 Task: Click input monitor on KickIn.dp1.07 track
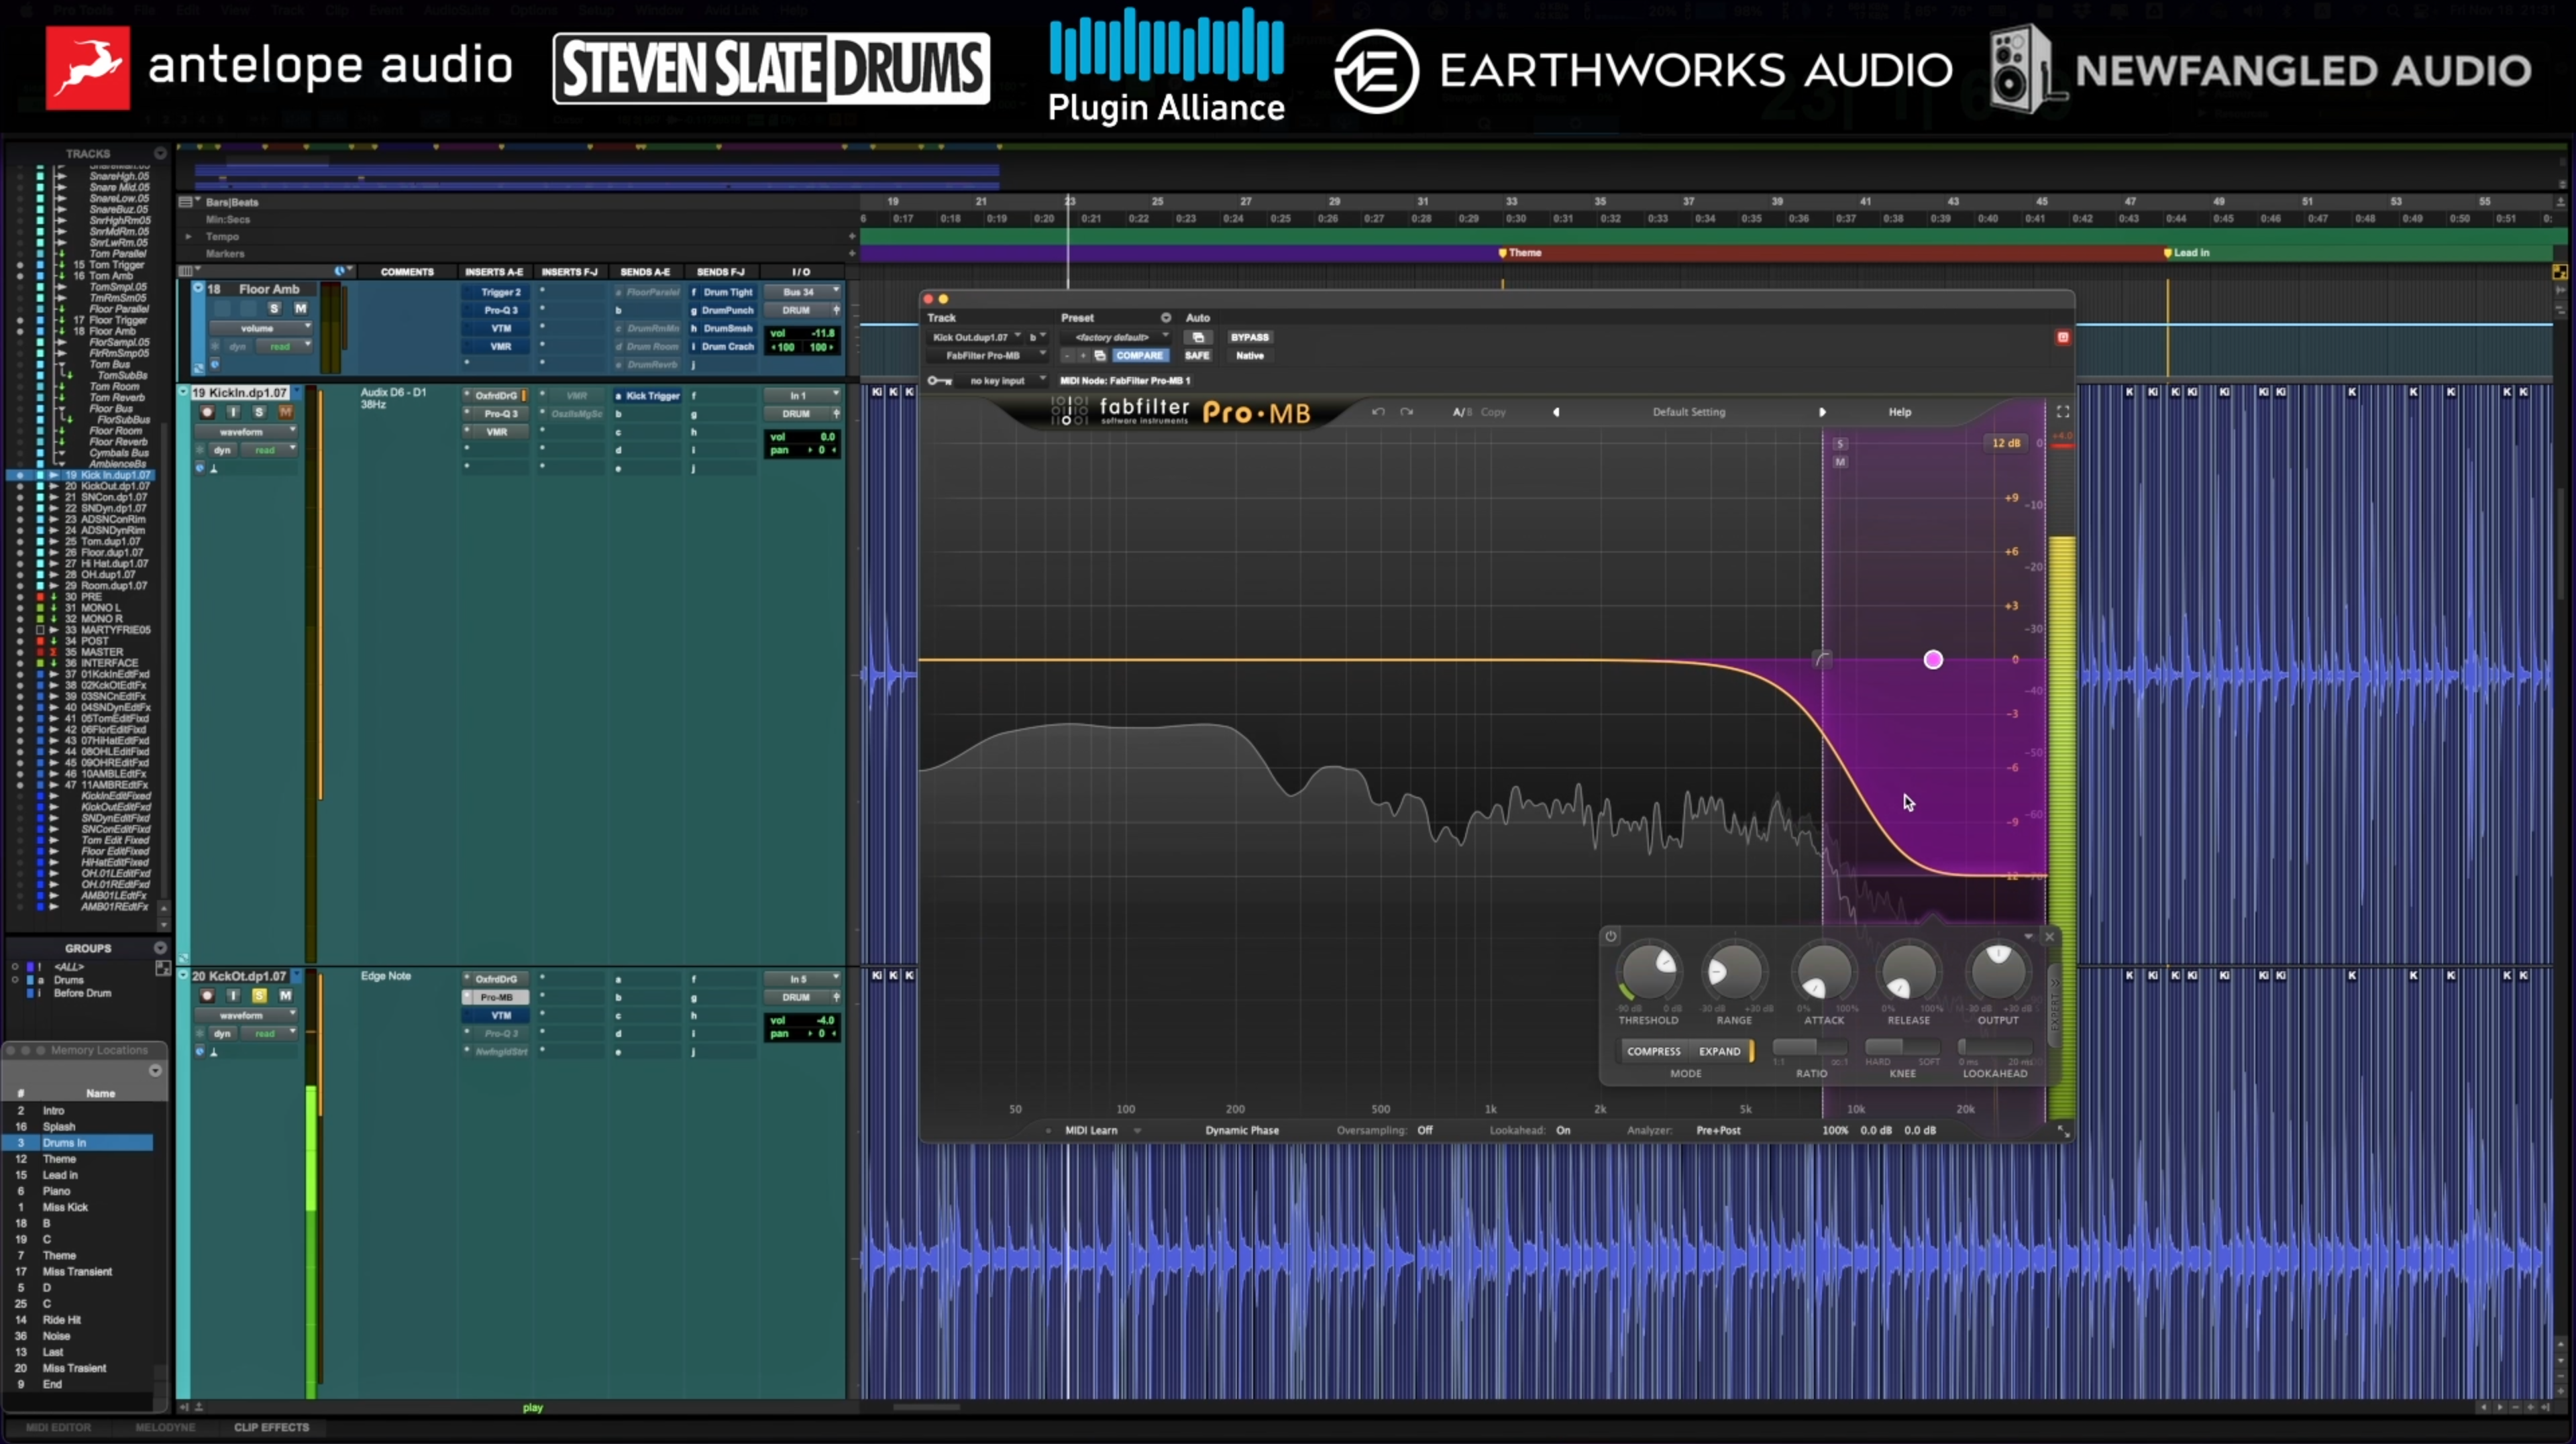pos(233,412)
